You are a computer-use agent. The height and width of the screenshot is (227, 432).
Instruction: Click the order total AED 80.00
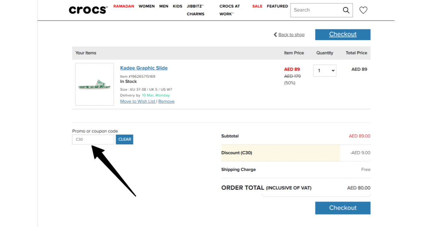point(359,188)
